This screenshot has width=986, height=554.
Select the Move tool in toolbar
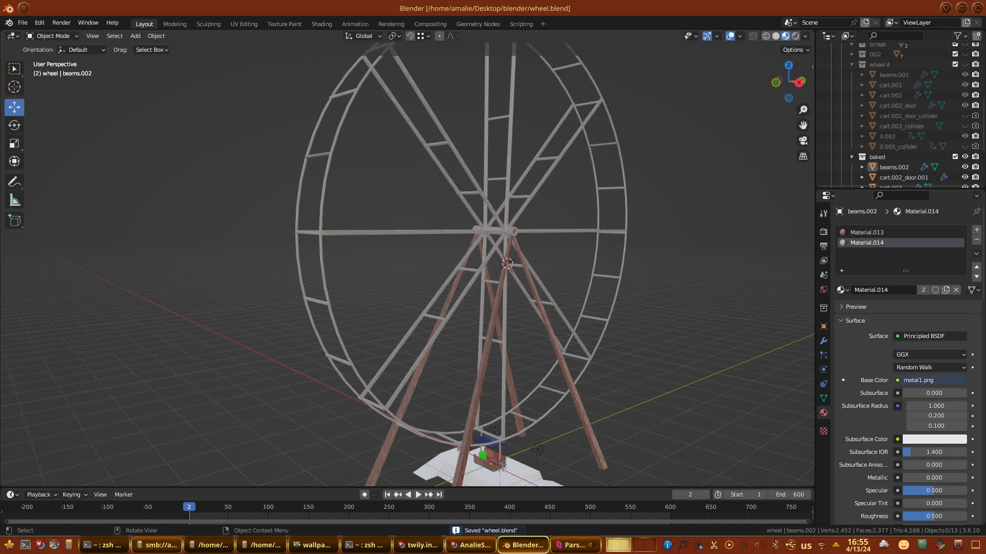coord(14,107)
